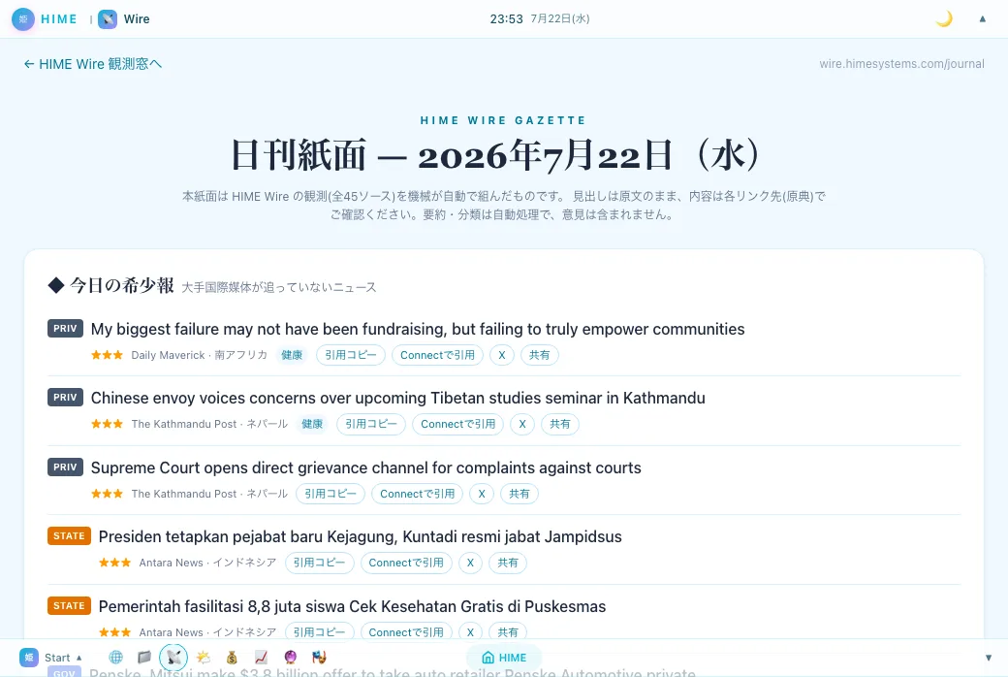Click PRIV badge on Chinese envoy story
This screenshot has width=1008, height=677.
65,397
